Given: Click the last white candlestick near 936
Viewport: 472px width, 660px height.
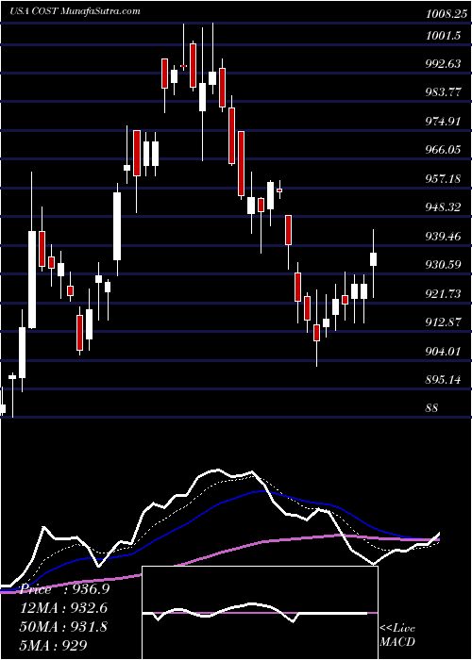Looking at the screenshot, I should (374, 259).
